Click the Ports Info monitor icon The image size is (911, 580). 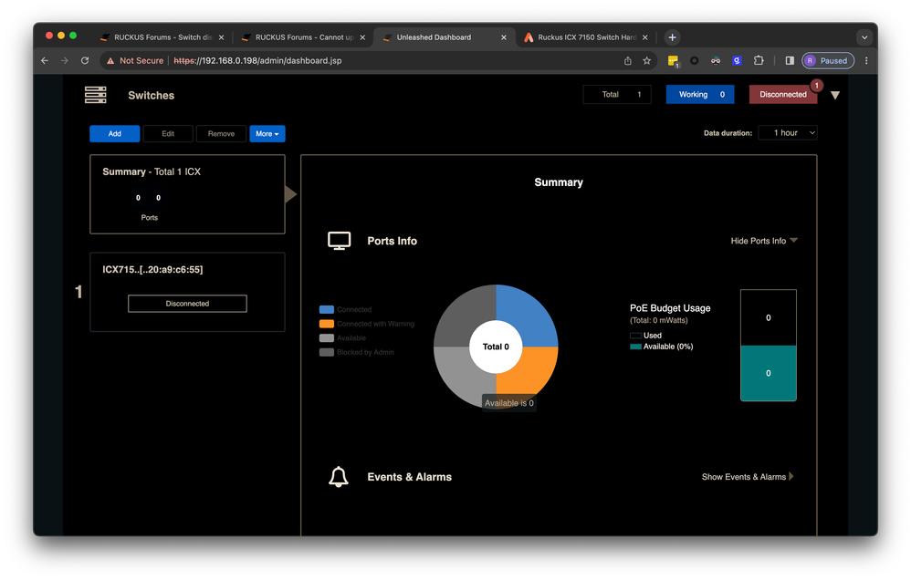pos(339,241)
